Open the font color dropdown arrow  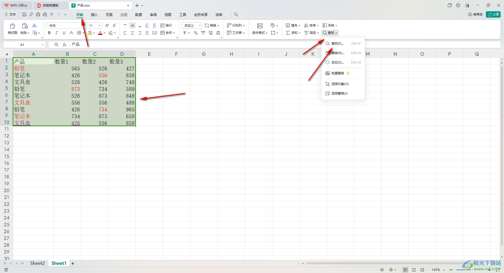pyautogui.click(x=104, y=33)
